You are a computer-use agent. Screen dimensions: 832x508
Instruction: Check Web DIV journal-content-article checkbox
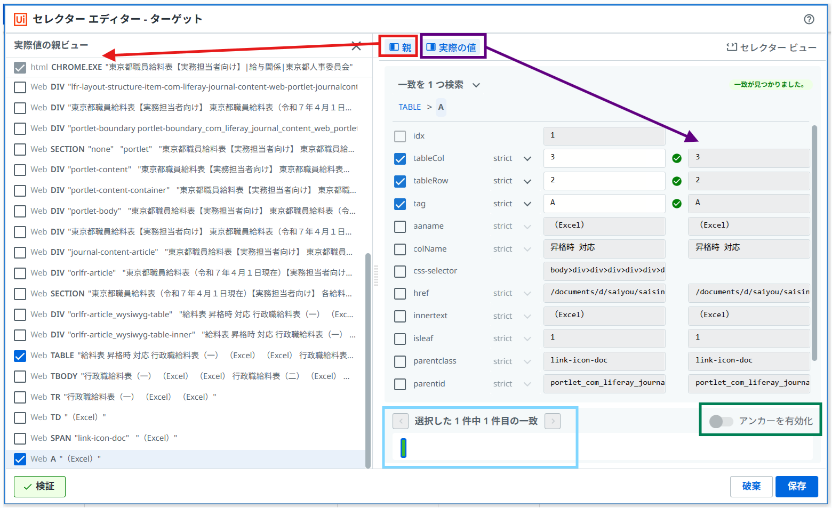(x=20, y=253)
